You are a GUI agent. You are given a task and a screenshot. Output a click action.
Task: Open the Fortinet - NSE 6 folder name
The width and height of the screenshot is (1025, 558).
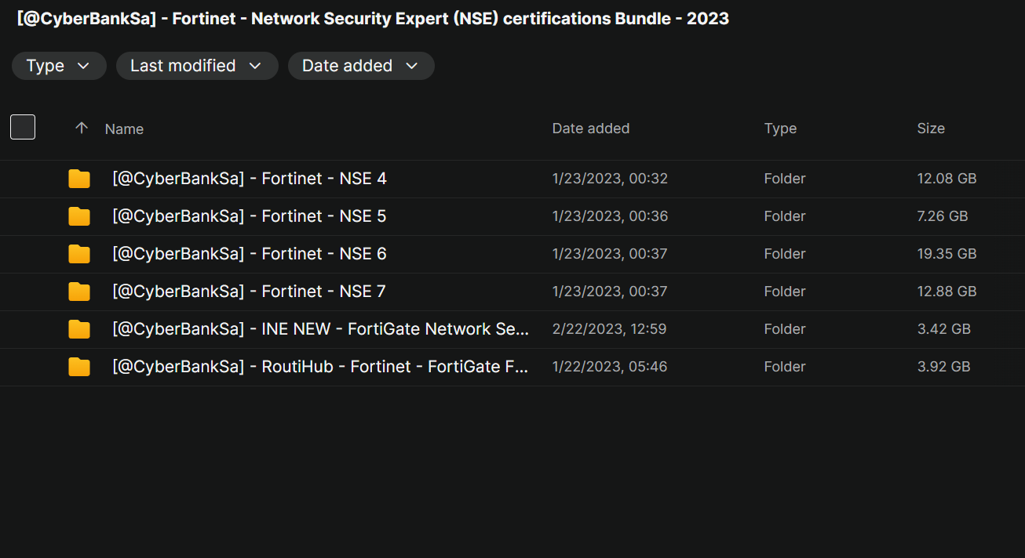coord(250,254)
